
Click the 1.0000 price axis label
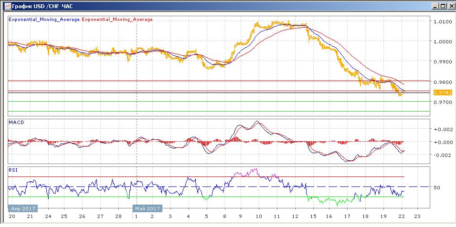click(442, 42)
